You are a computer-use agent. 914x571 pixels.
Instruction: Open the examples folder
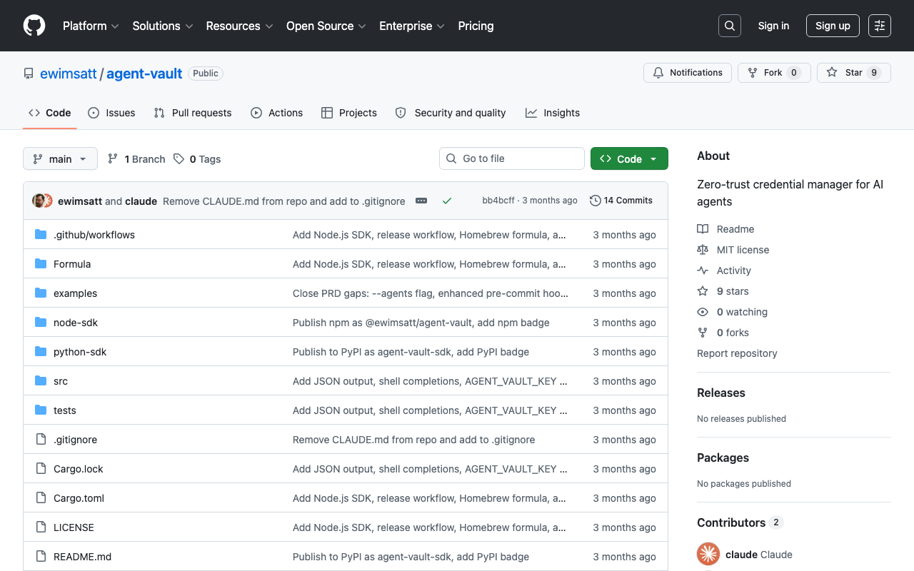click(75, 293)
